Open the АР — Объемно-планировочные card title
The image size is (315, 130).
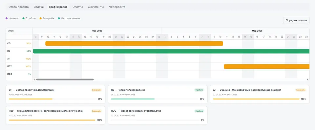coord(247,90)
